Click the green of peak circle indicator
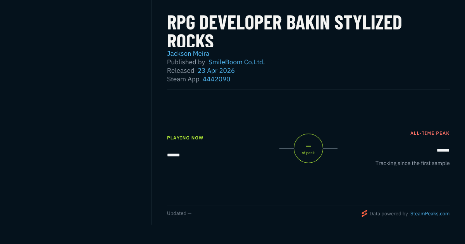The height and width of the screenshot is (244, 465). click(x=308, y=148)
